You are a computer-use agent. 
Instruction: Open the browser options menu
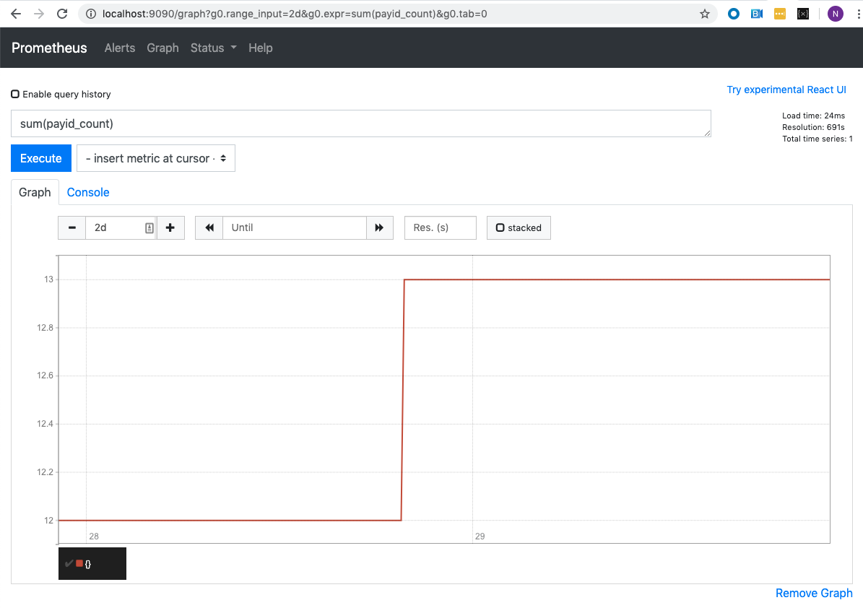point(858,13)
